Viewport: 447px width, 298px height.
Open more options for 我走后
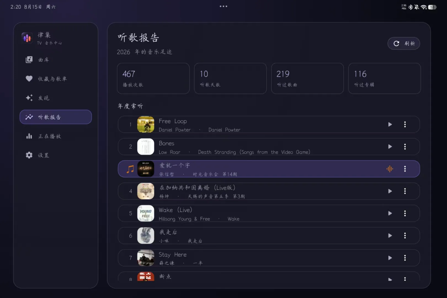pos(405,236)
